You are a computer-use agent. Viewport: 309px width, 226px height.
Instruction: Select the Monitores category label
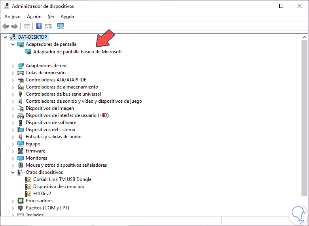[x=36, y=158]
